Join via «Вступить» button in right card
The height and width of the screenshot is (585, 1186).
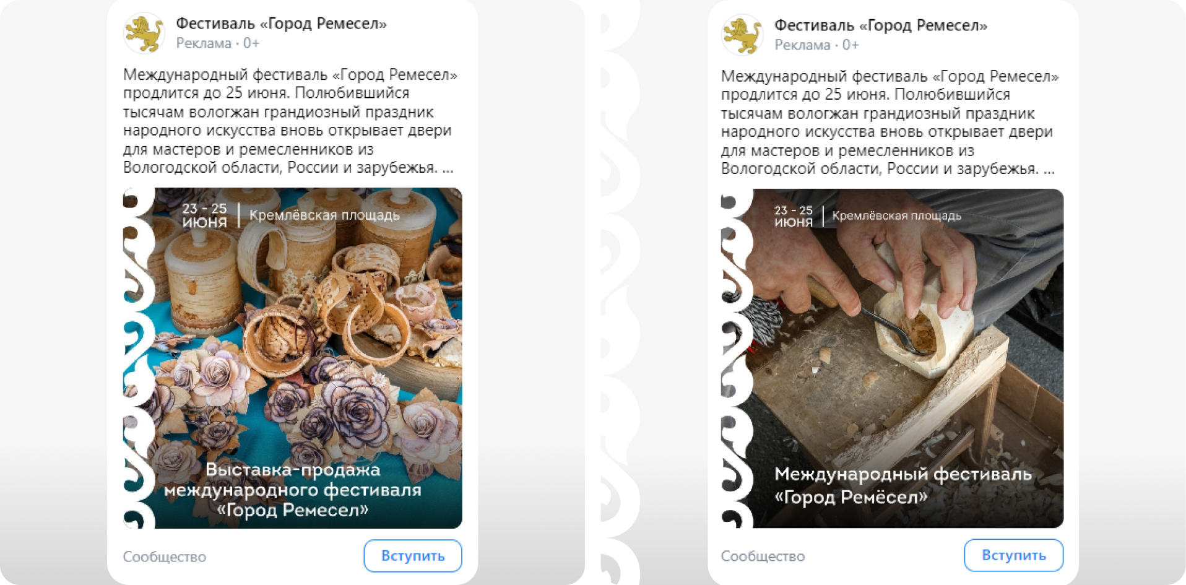(x=1014, y=555)
